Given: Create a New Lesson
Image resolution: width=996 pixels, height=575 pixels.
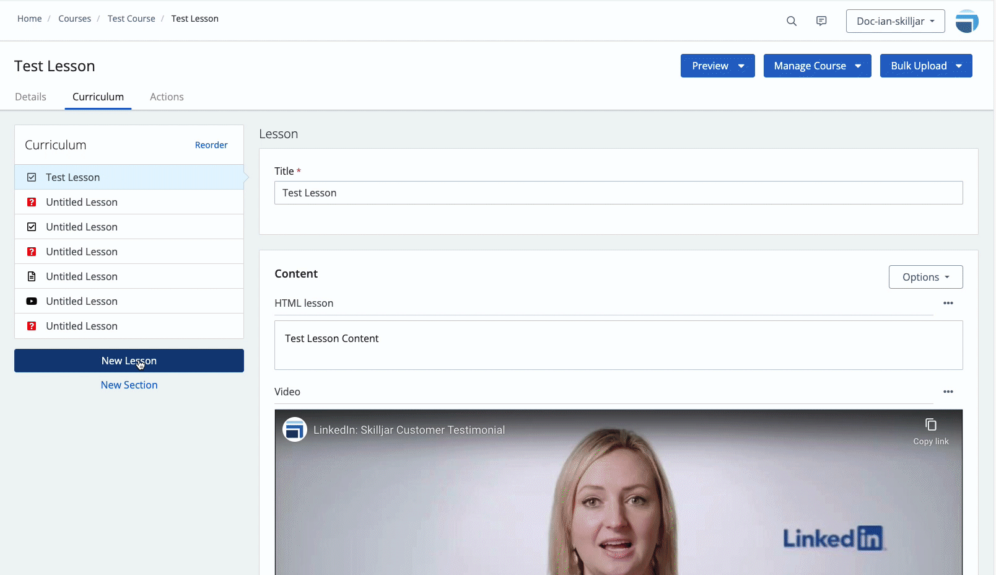Looking at the screenshot, I should 129,361.
